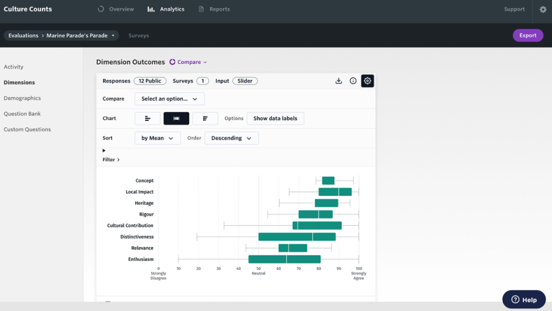This screenshot has height=311, width=552.
Task: Expand the Filter panel
Action: (110, 160)
